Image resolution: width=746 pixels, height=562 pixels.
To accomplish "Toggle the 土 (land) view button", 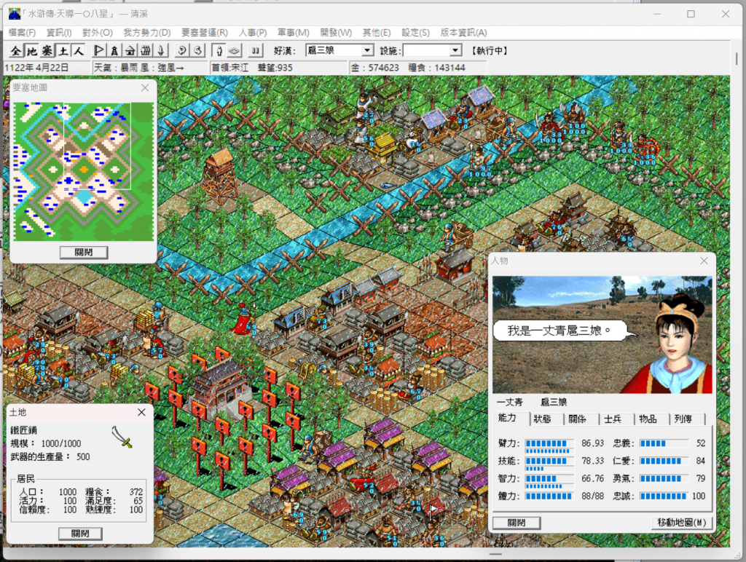I will (x=63, y=50).
